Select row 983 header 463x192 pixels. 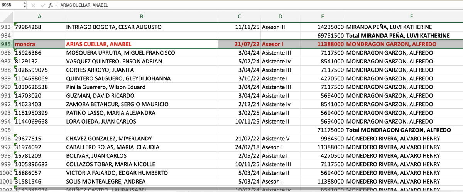7,27
